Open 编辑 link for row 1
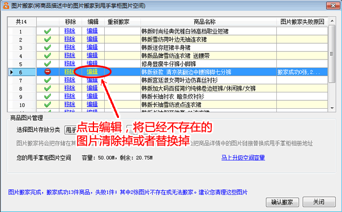342x212 pixels. coord(92,31)
